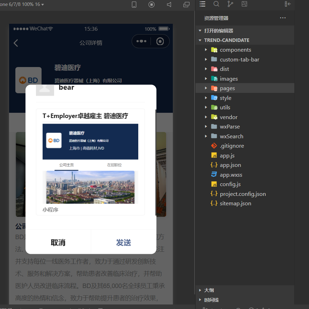Screen dimensions: 309x309
Task: Click the 资源管理器 panel title
Action: [216, 18]
